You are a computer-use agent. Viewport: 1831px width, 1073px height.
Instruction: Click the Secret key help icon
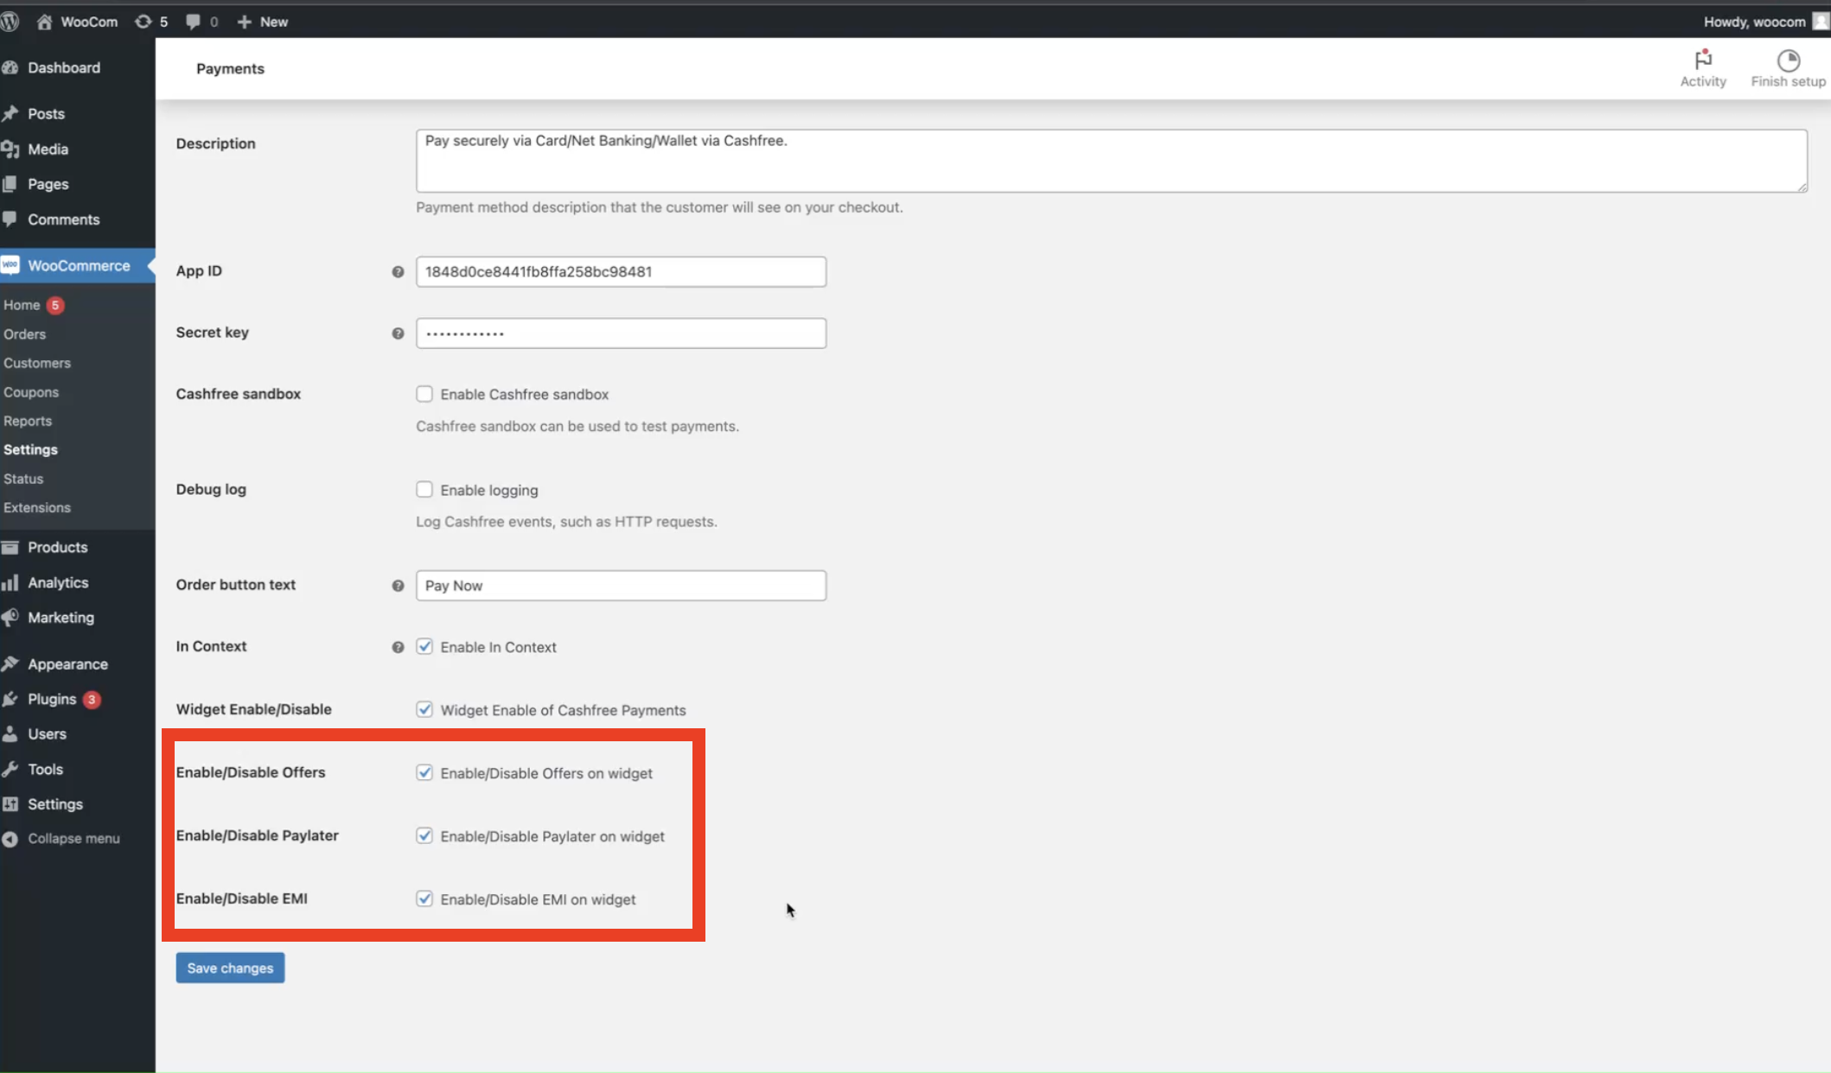[398, 333]
